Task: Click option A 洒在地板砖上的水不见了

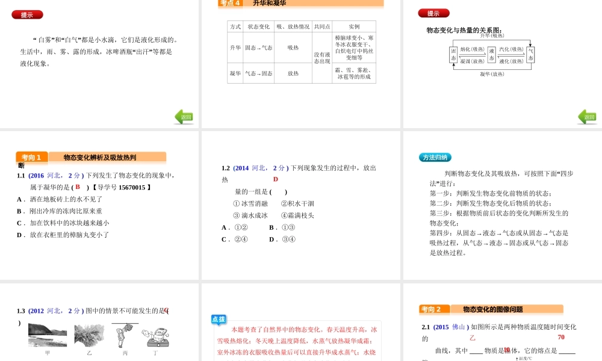Action: pos(60,199)
